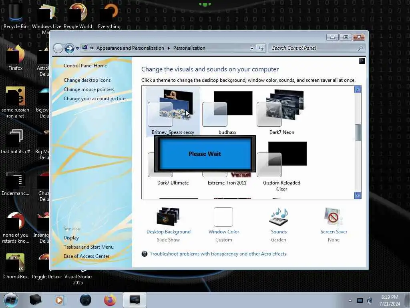The width and height of the screenshot is (410, 308).
Task: Open the Taskbar and Start Menu link
Action: pyautogui.click(x=88, y=247)
